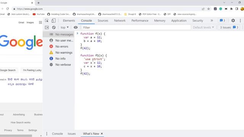Open the Sources tab
Image resolution: width=244 pixels, height=137 pixels.
click(x=103, y=21)
